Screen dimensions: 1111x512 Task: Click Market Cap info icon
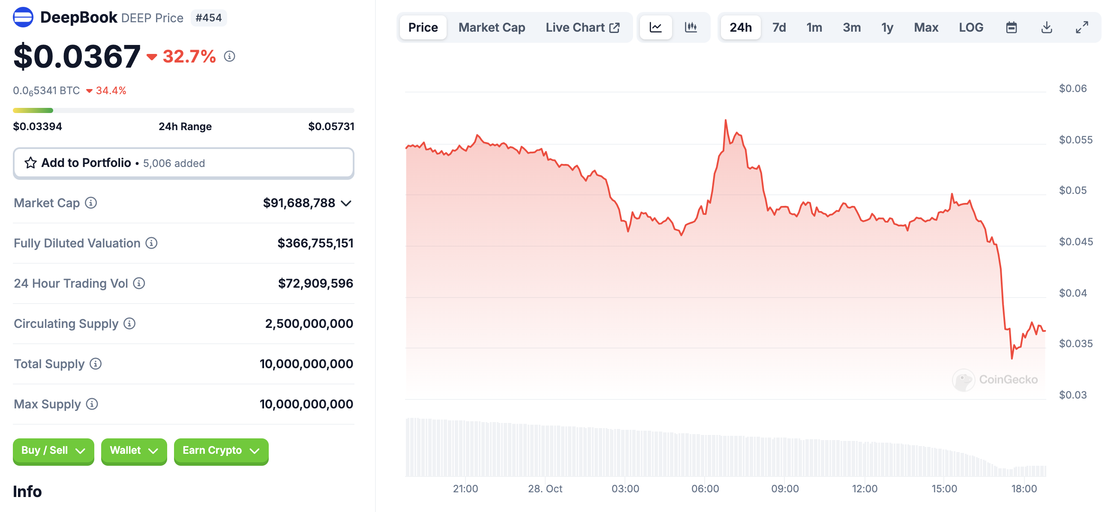coord(91,203)
